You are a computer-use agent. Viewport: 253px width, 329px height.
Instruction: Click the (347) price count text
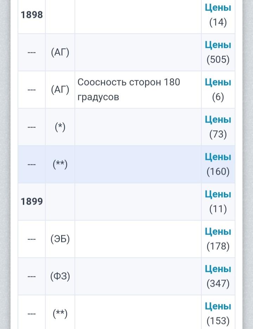(x=218, y=284)
